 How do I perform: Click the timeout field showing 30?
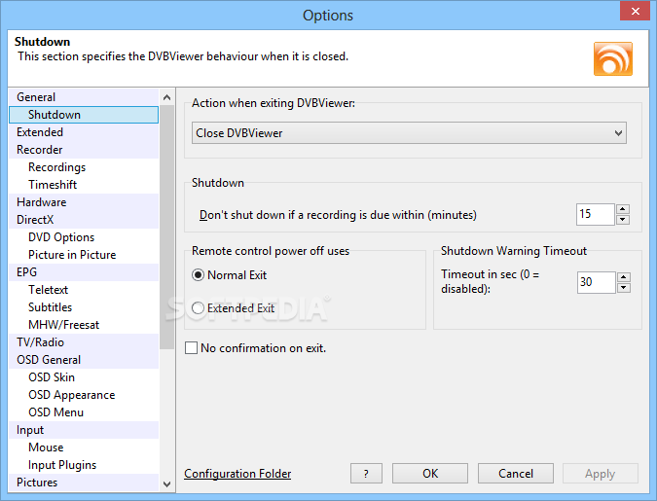pyautogui.click(x=596, y=282)
